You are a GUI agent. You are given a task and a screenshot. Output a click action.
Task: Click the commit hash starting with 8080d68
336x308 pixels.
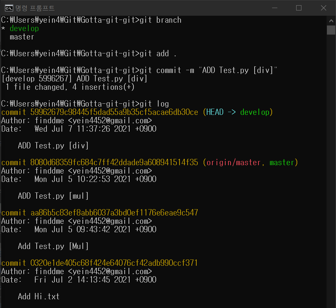pyautogui.click(x=114, y=163)
